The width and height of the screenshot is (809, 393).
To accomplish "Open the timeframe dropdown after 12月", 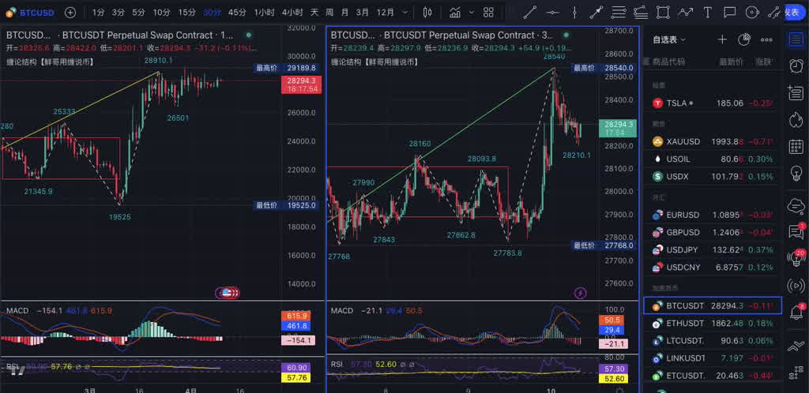I will [x=404, y=13].
